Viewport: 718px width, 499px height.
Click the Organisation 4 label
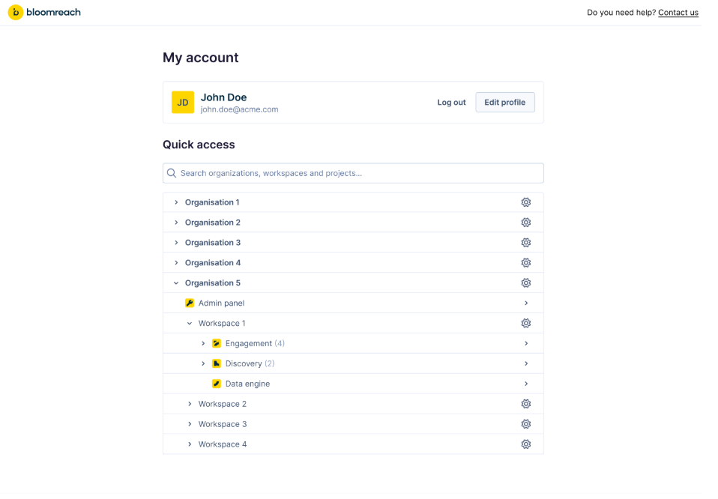[212, 263]
